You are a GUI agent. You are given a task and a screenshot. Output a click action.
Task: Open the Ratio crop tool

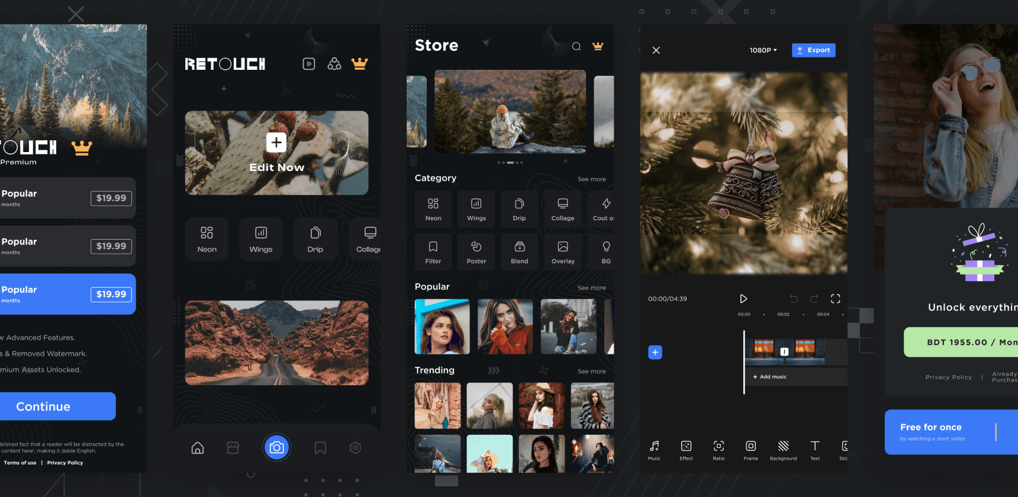[x=719, y=449]
